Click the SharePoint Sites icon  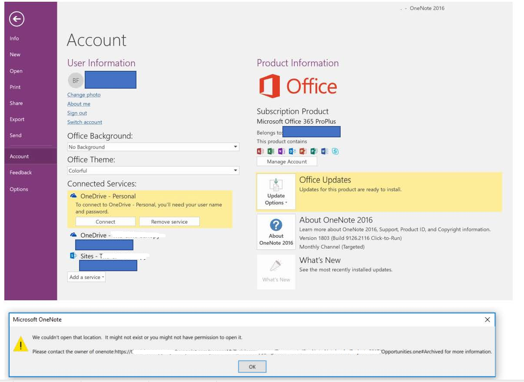click(x=73, y=256)
